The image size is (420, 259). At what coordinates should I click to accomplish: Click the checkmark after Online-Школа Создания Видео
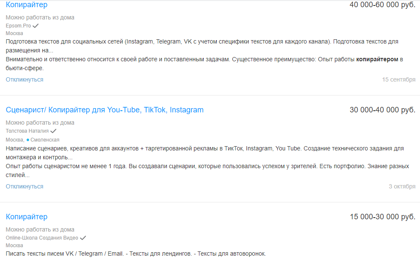pyautogui.click(x=83, y=238)
